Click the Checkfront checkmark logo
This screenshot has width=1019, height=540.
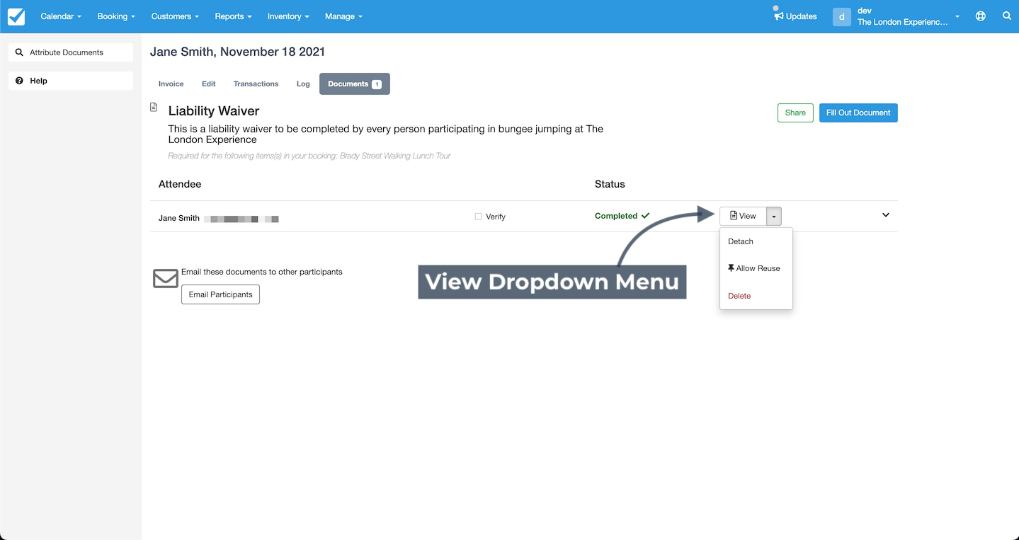coord(16,16)
